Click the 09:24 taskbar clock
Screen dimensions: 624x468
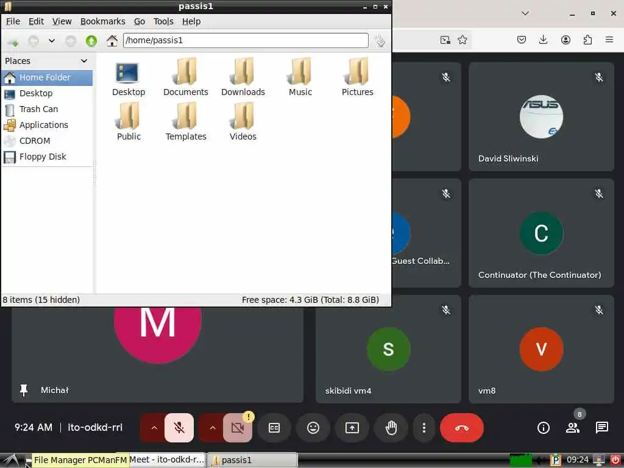pyautogui.click(x=578, y=460)
